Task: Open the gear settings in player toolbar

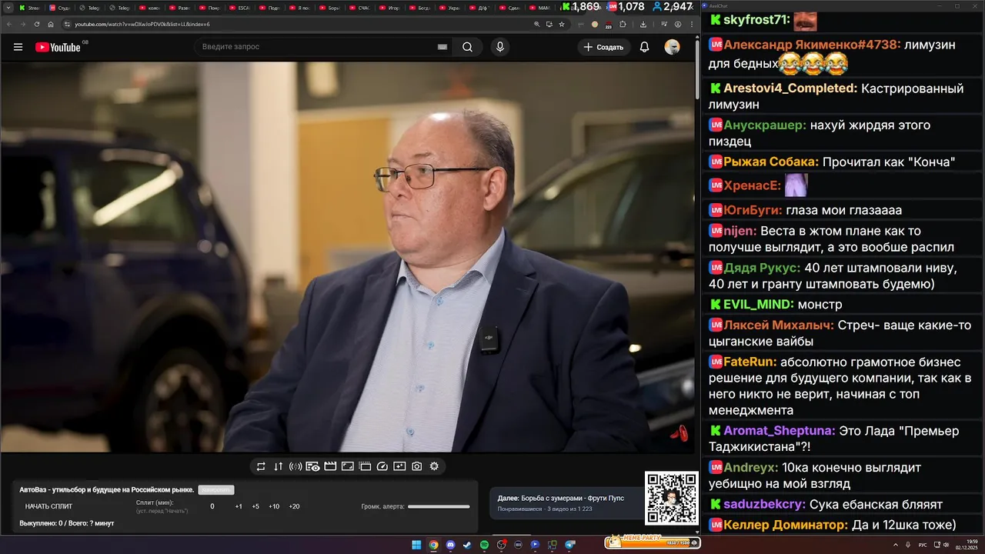Action: (434, 466)
